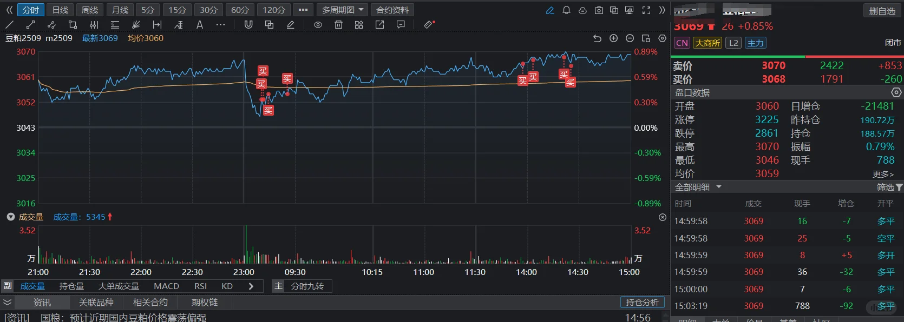The height and width of the screenshot is (322, 904).
Task: Select the rectangle shape drawing tool
Action: [73, 24]
